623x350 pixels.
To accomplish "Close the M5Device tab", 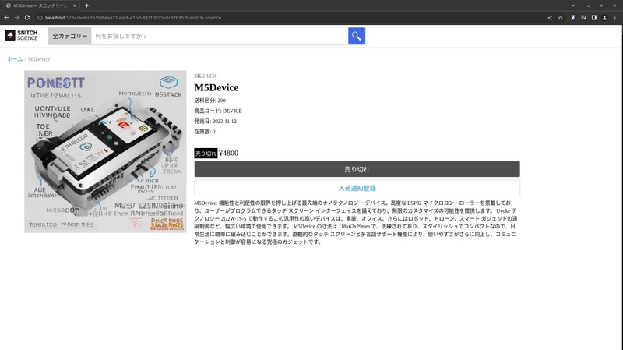I will 74,5.
